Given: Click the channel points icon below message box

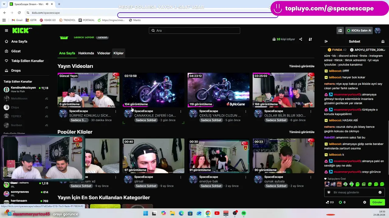Looking at the screenshot, I should click(329, 202).
